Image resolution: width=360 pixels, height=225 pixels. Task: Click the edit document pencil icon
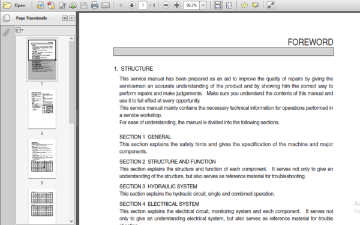(62, 5)
